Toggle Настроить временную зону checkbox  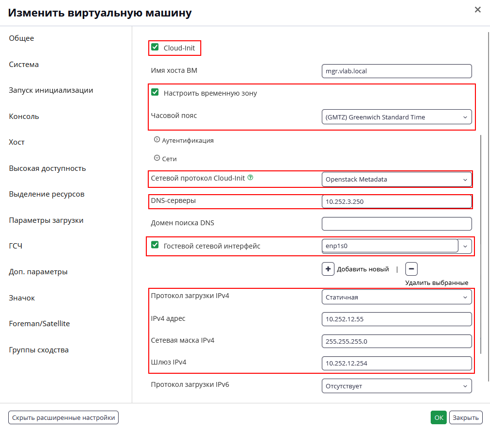click(x=155, y=92)
